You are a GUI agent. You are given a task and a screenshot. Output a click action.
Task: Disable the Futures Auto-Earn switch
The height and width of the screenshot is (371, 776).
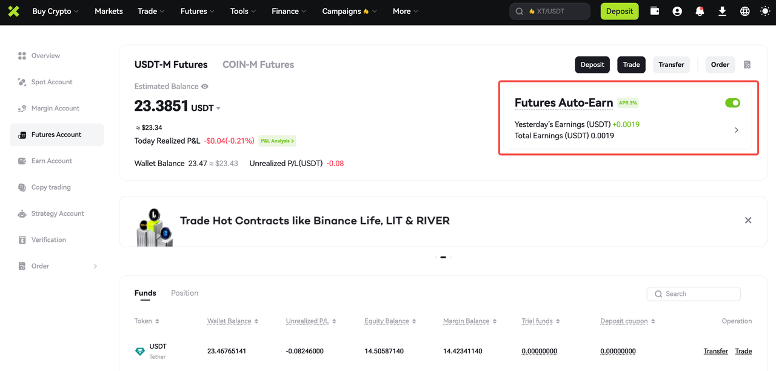point(732,103)
